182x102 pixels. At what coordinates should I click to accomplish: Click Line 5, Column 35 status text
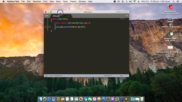pos(56,76)
